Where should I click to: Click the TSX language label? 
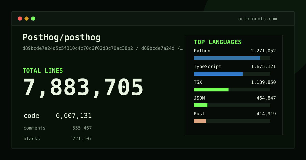click(198, 82)
